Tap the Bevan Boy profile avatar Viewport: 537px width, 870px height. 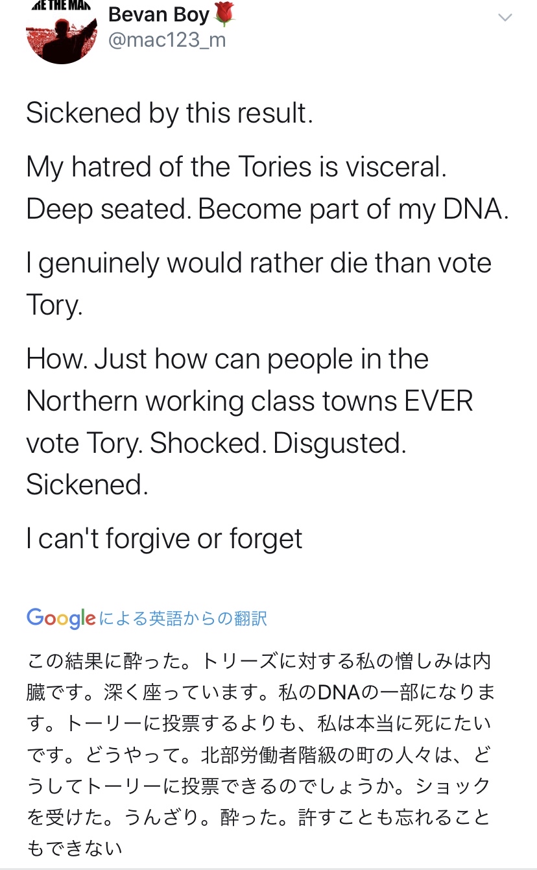click(x=61, y=32)
